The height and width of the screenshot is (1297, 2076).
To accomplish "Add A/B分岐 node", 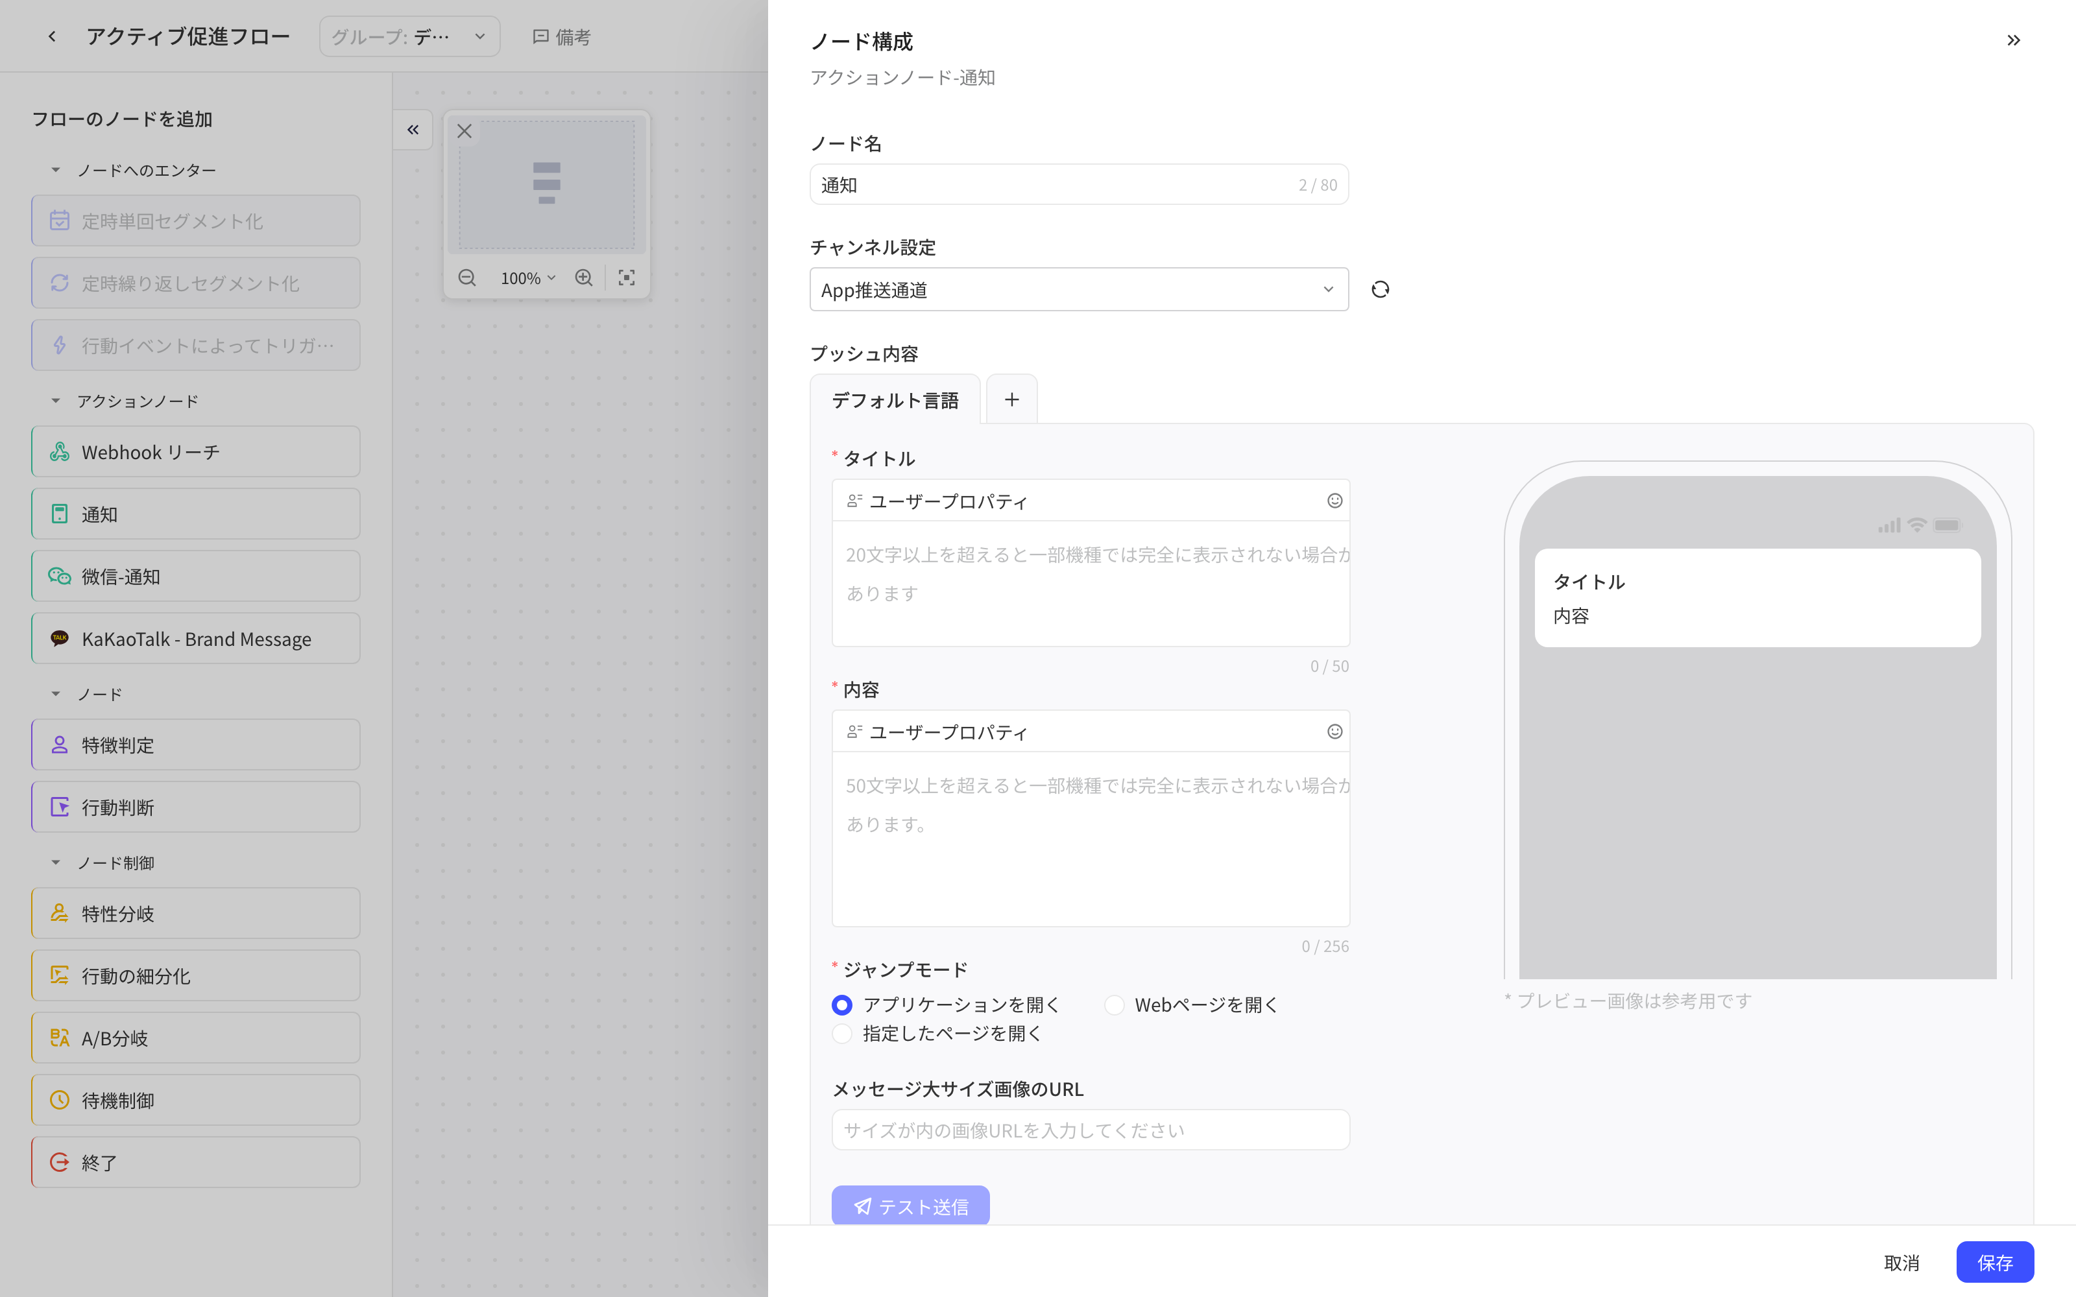I will click(195, 1038).
